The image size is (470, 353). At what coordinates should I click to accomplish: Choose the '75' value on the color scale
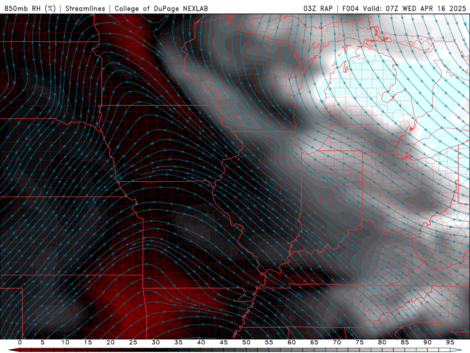pyautogui.click(x=360, y=342)
